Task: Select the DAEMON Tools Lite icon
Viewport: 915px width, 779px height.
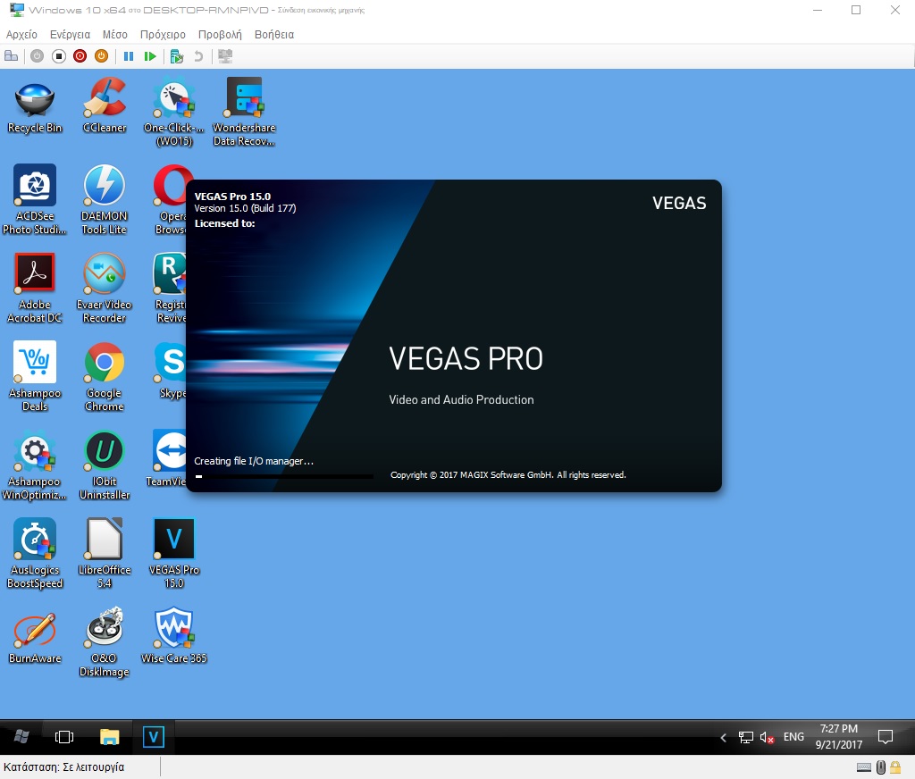Action: coord(104,200)
